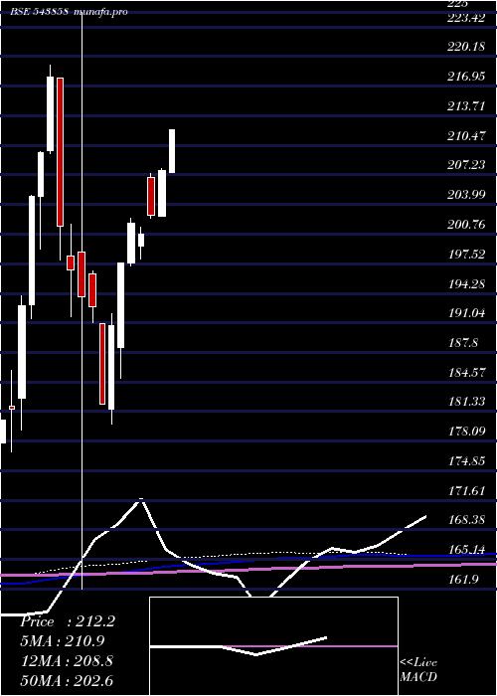Select the 181.33 price label

tap(466, 402)
